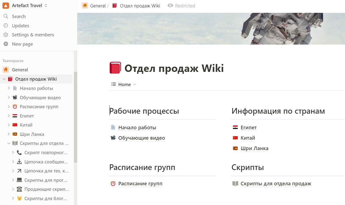Click the camera icon of sidebar Обучающие видео

(x=15, y=98)
